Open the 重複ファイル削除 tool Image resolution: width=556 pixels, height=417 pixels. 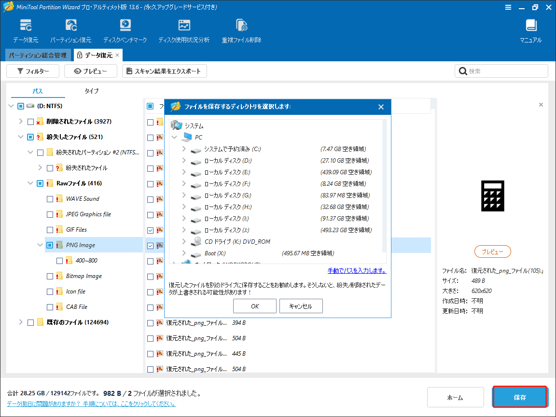click(x=241, y=31)
